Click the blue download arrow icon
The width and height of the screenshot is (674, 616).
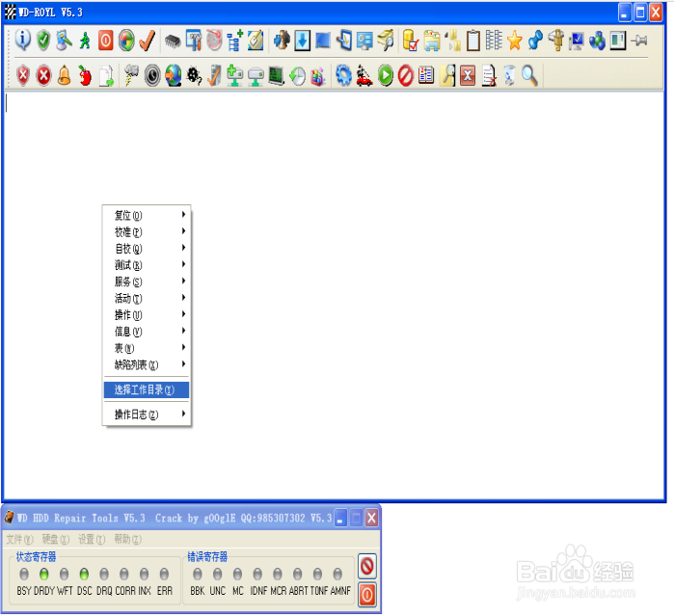(x=302, y=40)
